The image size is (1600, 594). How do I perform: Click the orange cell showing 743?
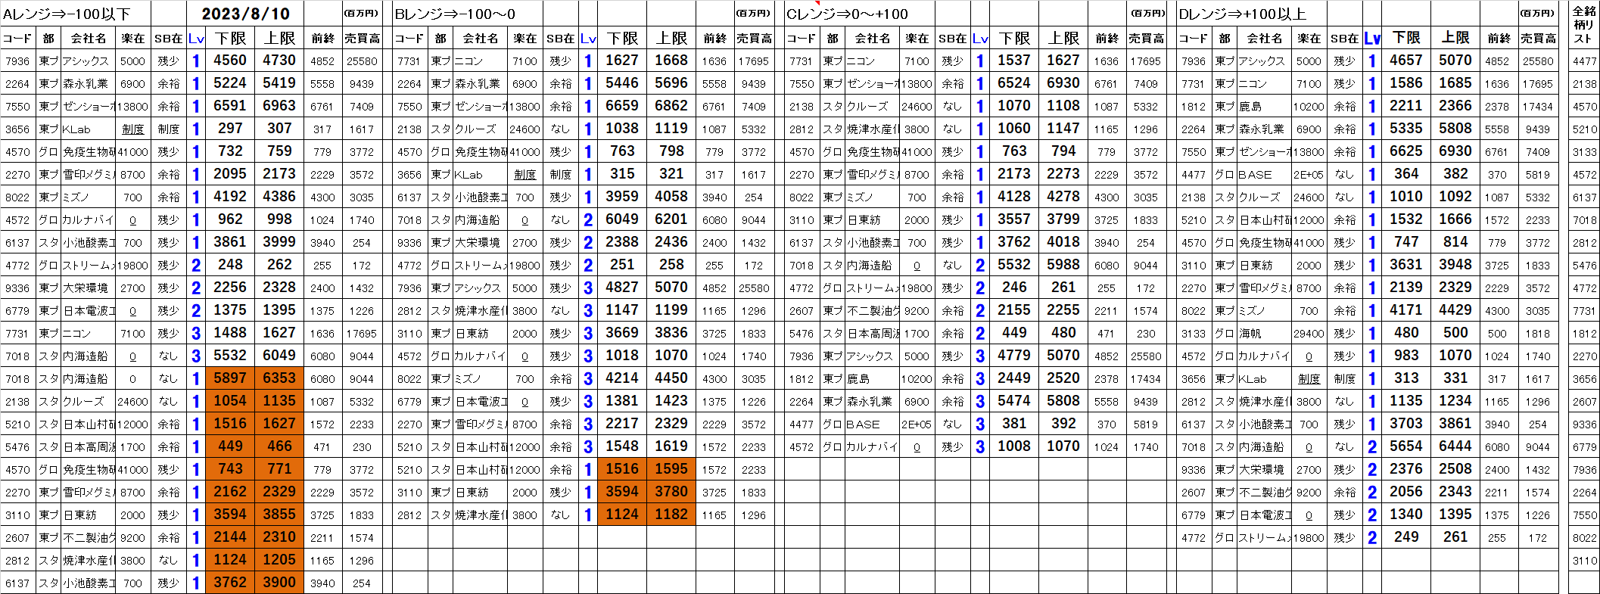[230, 469]
